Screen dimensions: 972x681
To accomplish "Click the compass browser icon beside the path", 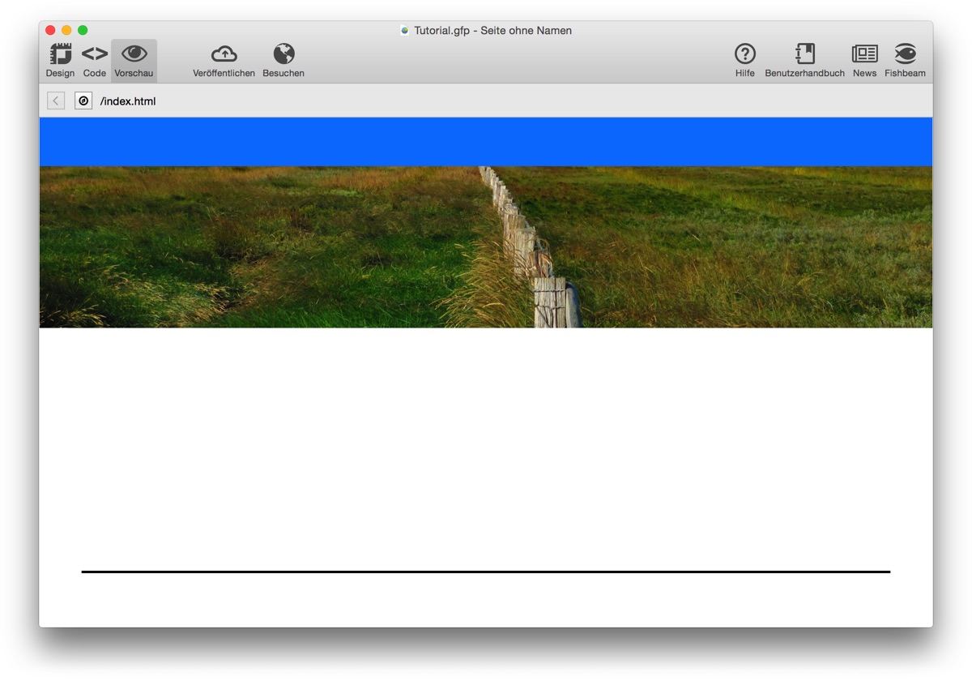I will pos(83,101).
